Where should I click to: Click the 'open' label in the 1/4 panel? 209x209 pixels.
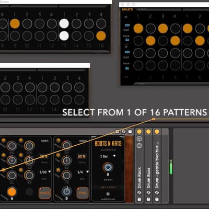click(83, 141)
